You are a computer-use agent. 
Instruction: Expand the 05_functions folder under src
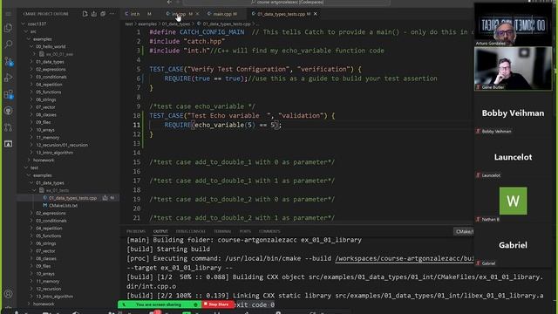[x=31, y=92]
